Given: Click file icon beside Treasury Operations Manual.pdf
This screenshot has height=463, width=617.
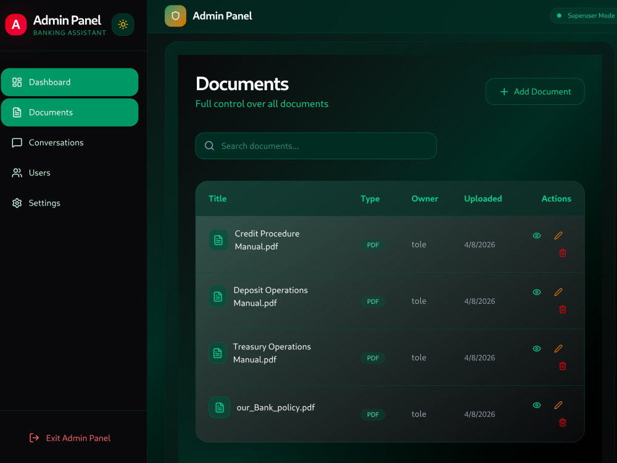Looking at the screenshot, I should point(218,353).
